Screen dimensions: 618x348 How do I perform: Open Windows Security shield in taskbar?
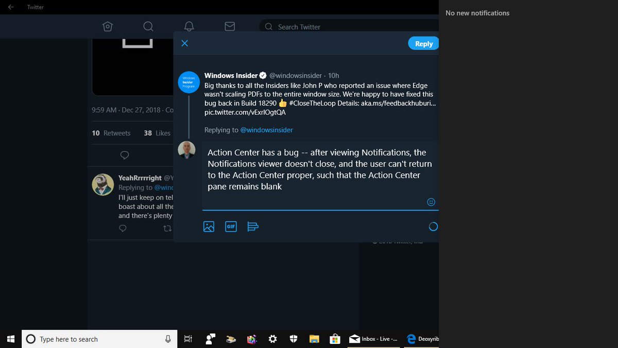293,339
